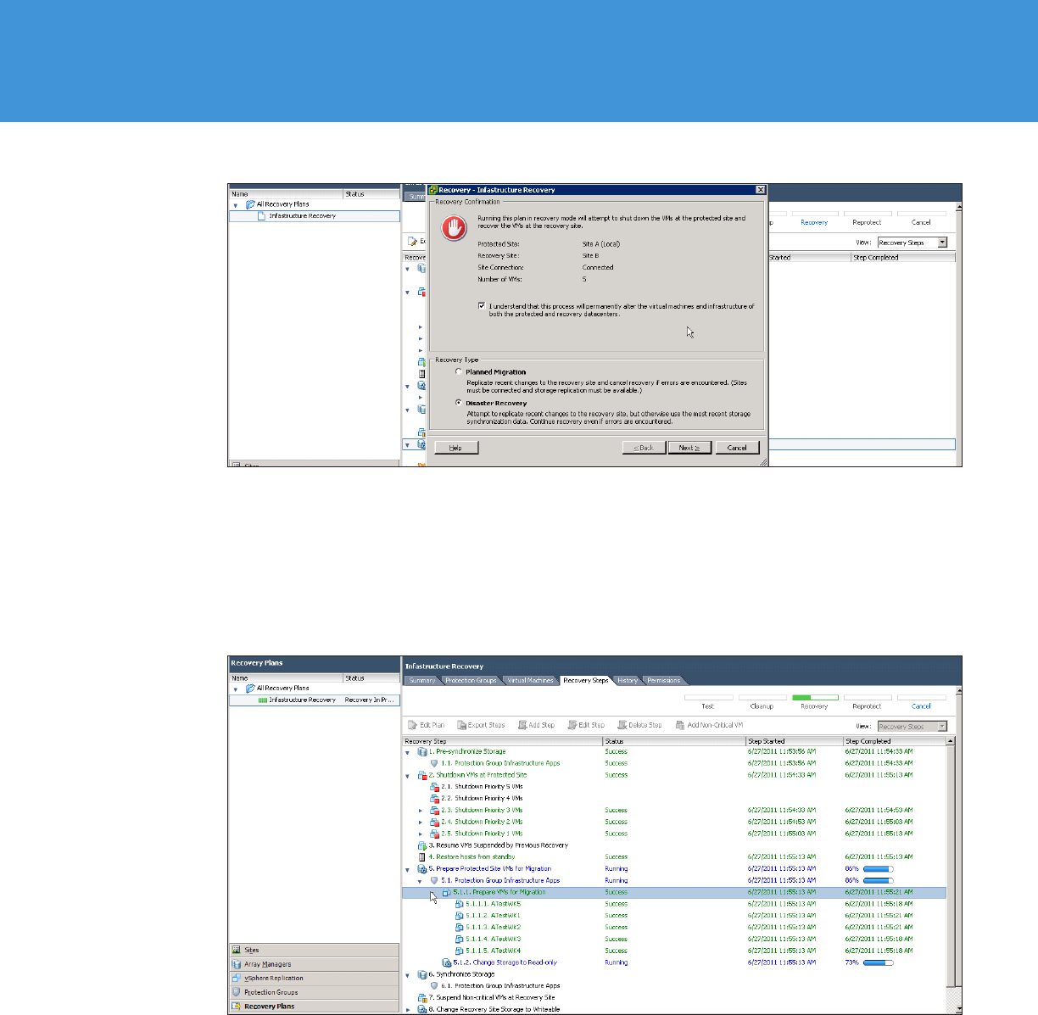Open Protection Groups in the sidebar
The image size is (1038, 1015).
pyautogui.click(x=314, y=992)
